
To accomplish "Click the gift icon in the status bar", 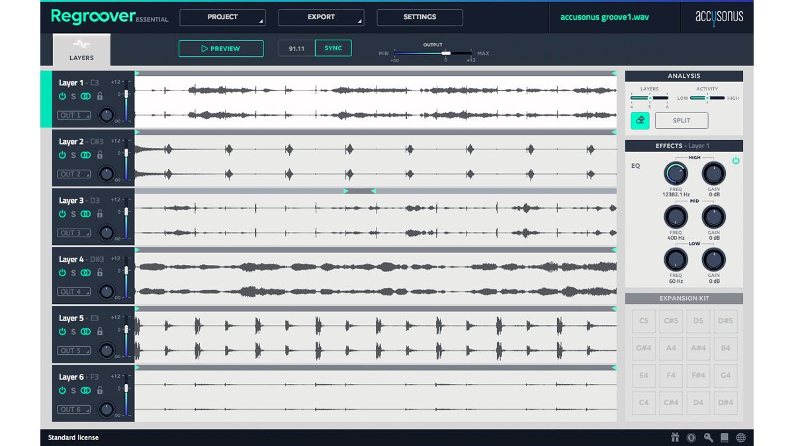I will (x=674, y=437).
